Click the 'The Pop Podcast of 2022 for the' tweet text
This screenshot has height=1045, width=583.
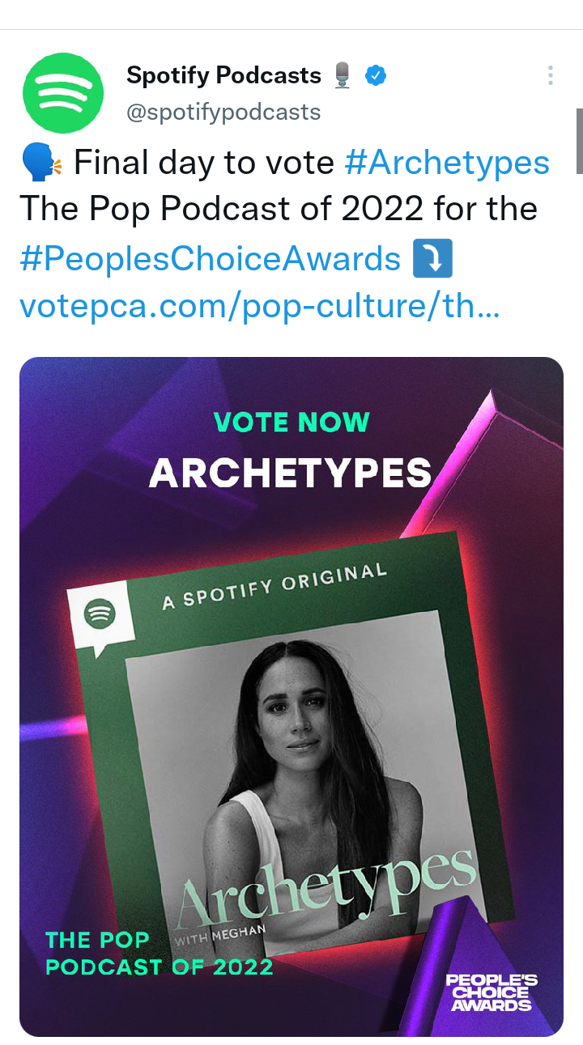pos(278,210)
